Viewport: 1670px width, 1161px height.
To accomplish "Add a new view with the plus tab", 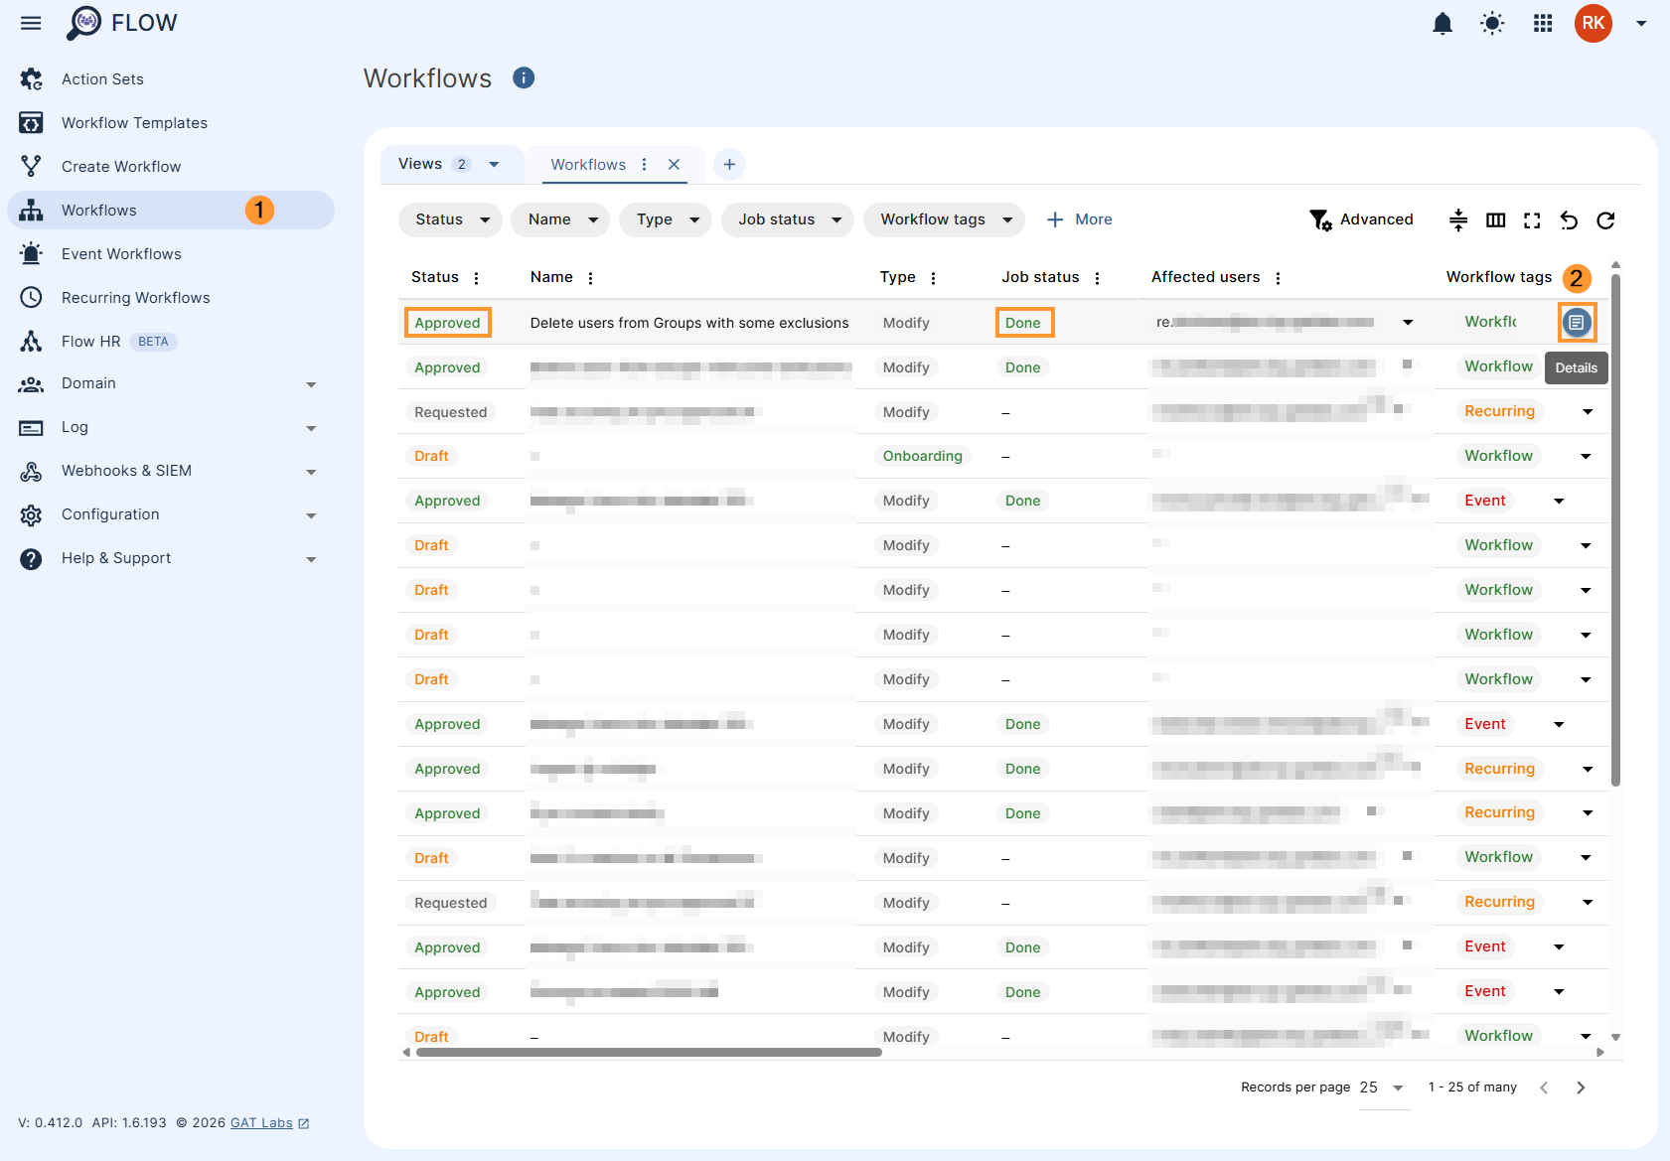I will (x=730, y=164).
